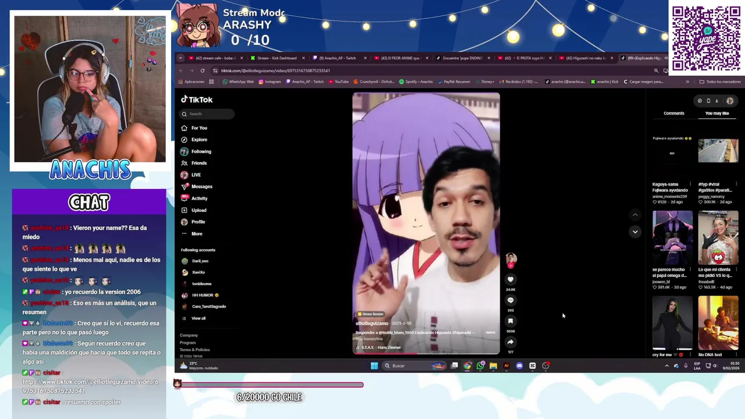Click the TikTok logo
745x419 pixels.
click(197, 100)
